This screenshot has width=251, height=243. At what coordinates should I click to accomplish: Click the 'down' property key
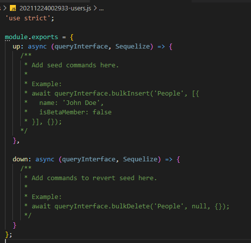coord(20,159)
